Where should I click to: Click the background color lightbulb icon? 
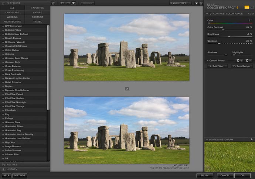pos(197,3)
